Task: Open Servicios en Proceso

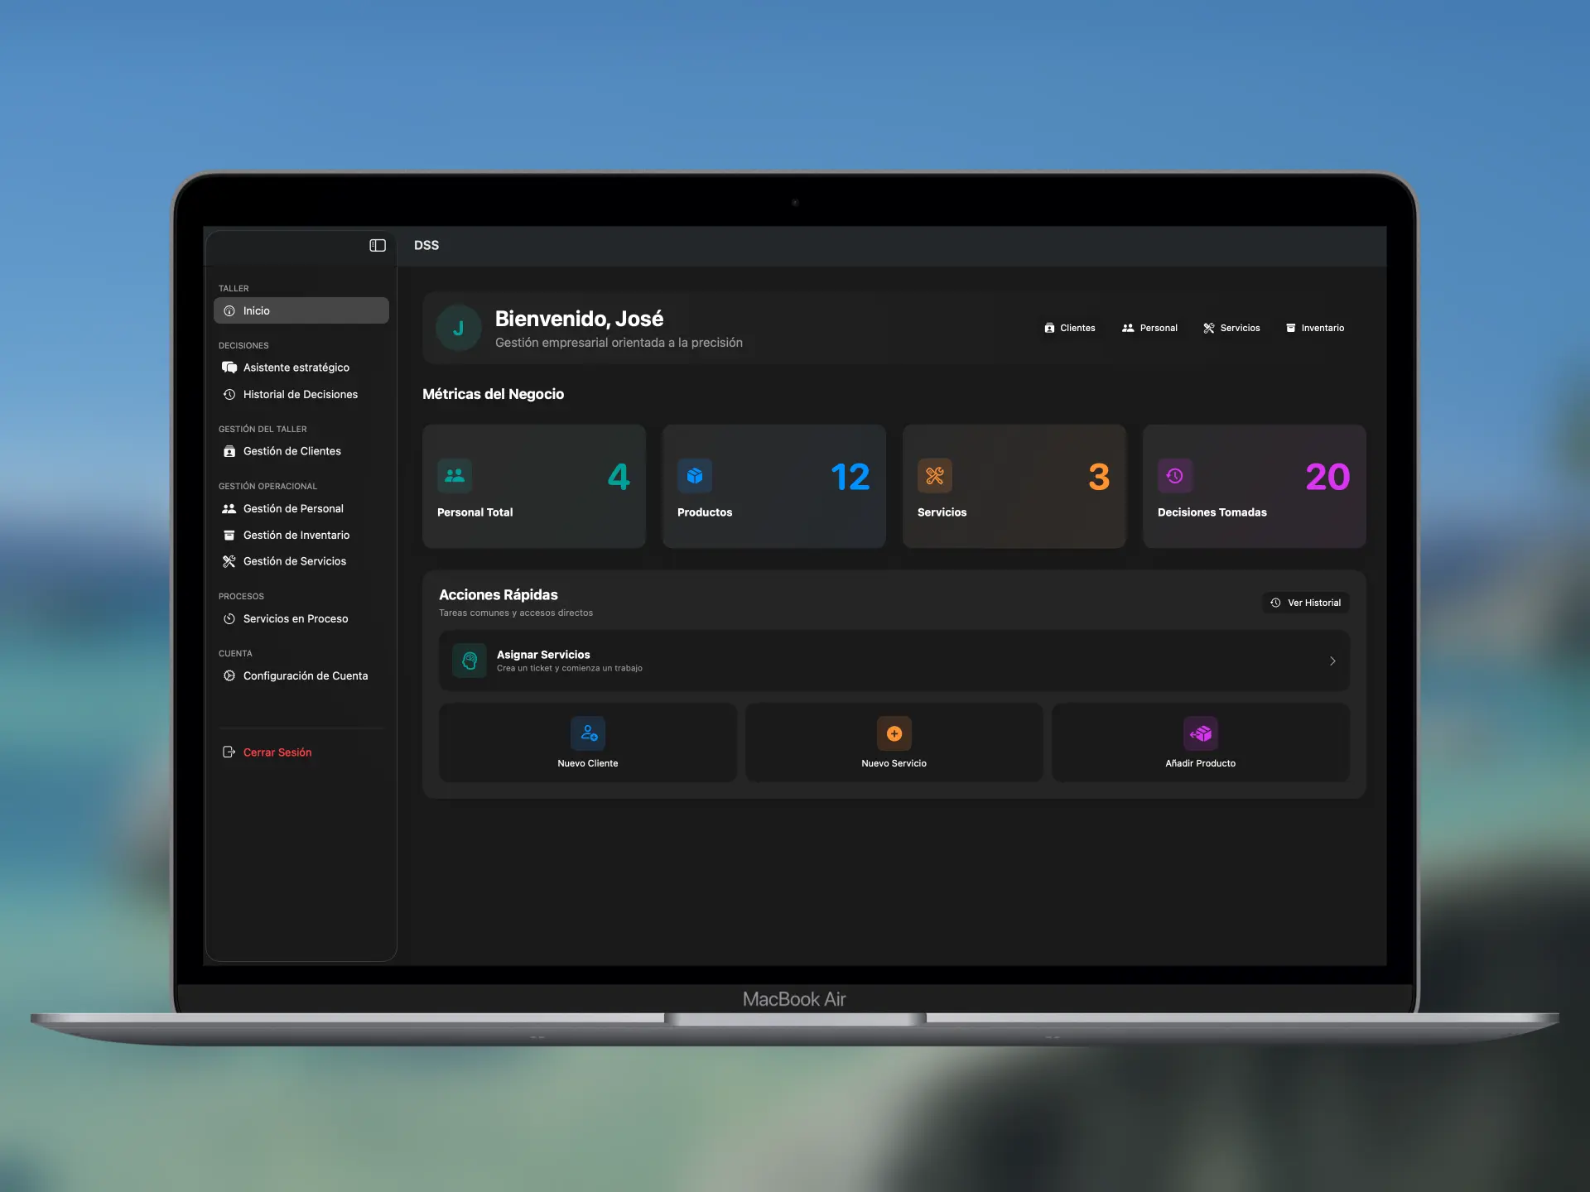Action: (x=295, y=618)
